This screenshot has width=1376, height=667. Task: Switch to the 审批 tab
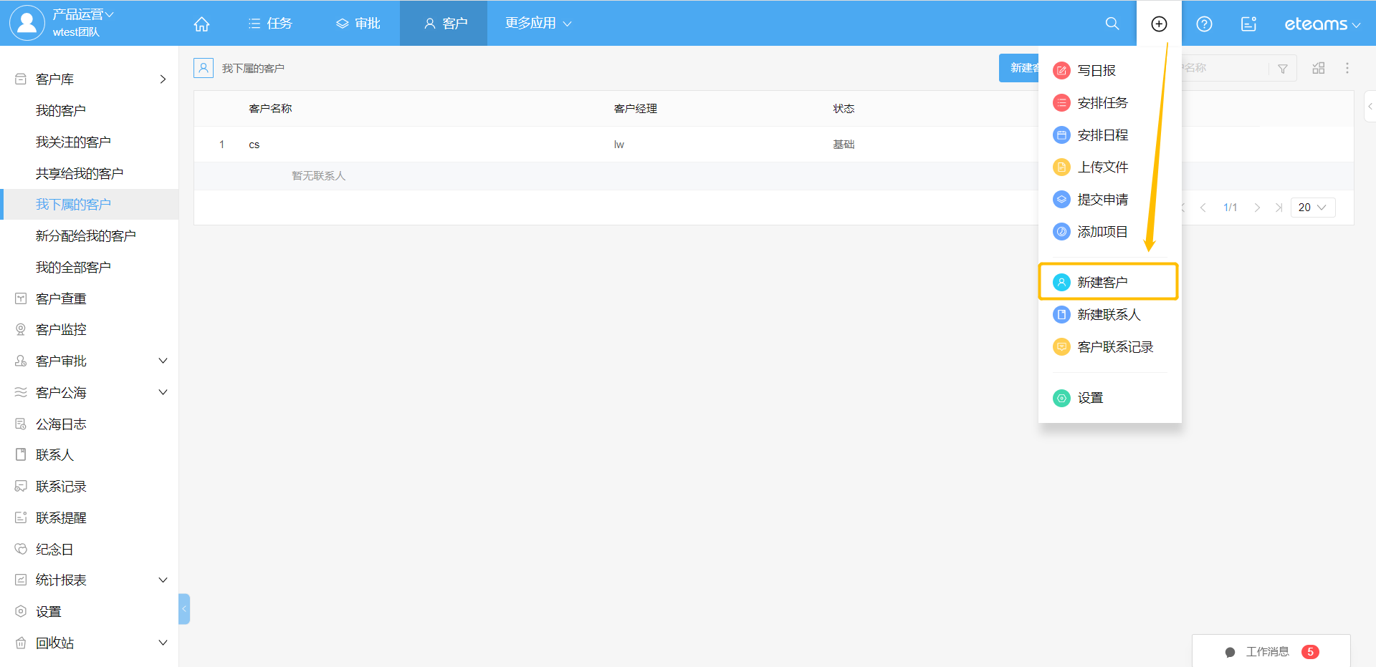(x=358, y=24)
